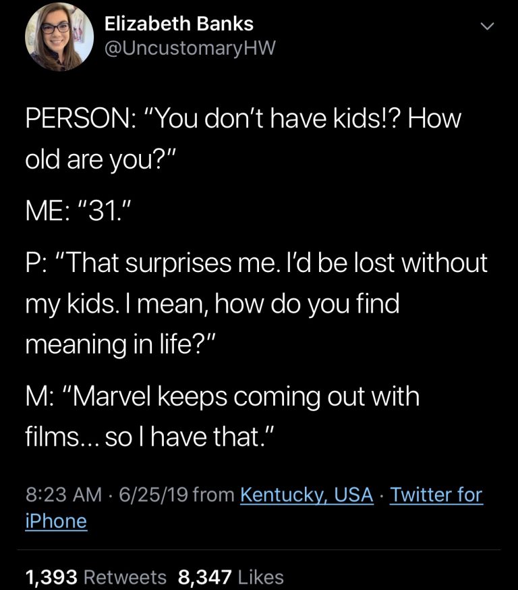The width and height of the screenshot is (518, 590).
Task: Tap the 8,347 like count number
Action: [204, 577]
